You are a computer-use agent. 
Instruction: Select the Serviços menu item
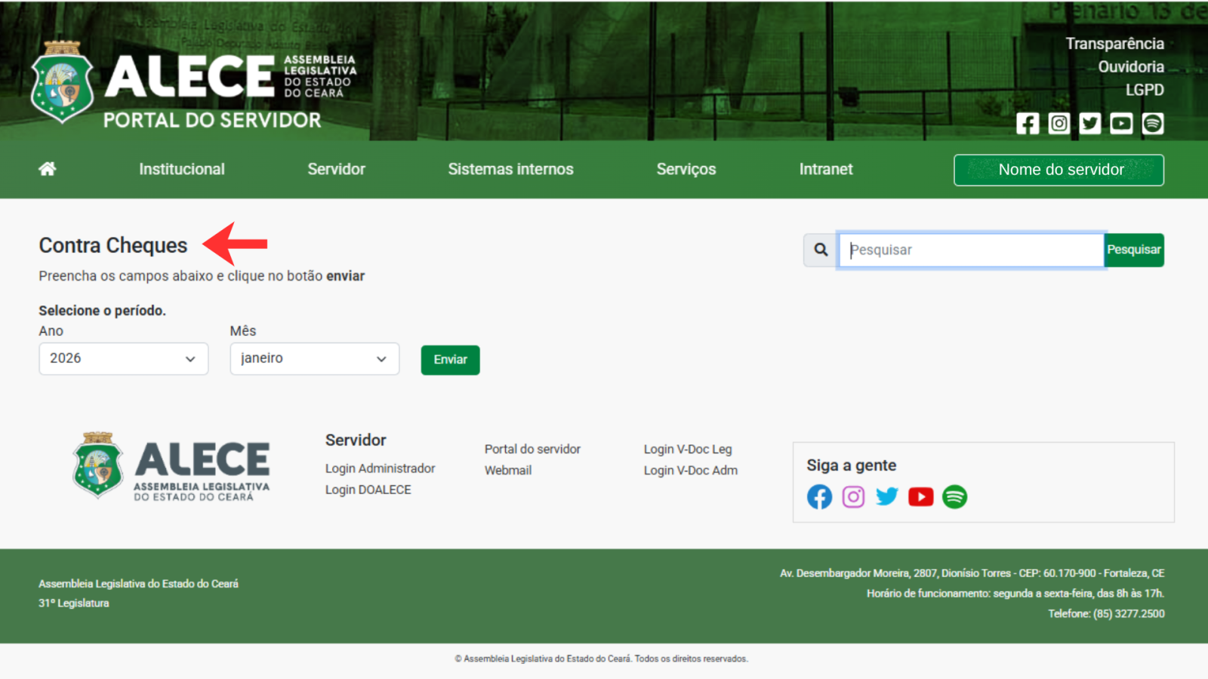[686, 170]
